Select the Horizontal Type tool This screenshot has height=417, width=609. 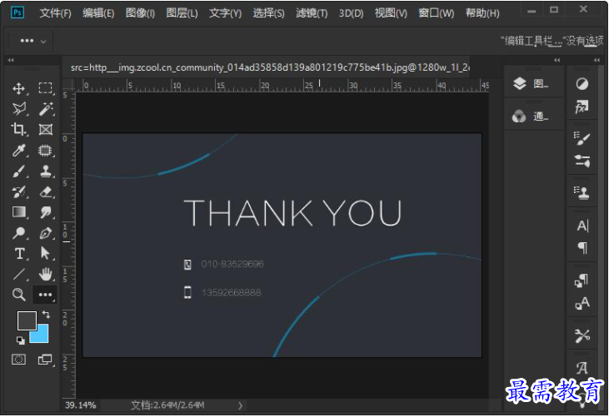18,253
